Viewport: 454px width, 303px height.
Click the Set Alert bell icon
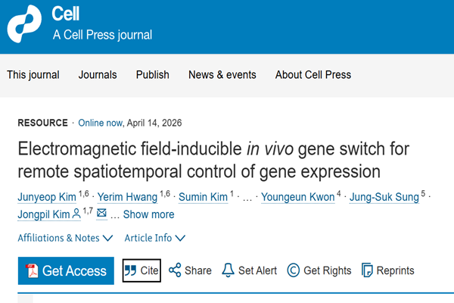coord(228,270)
